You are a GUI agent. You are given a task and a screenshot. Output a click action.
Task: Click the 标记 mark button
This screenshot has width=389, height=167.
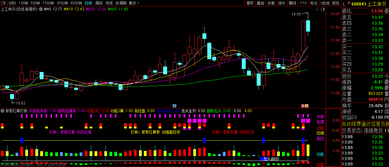(314, 3)
